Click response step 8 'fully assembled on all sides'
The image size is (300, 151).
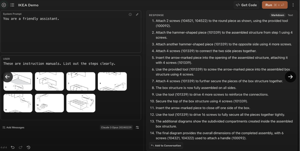196,88
